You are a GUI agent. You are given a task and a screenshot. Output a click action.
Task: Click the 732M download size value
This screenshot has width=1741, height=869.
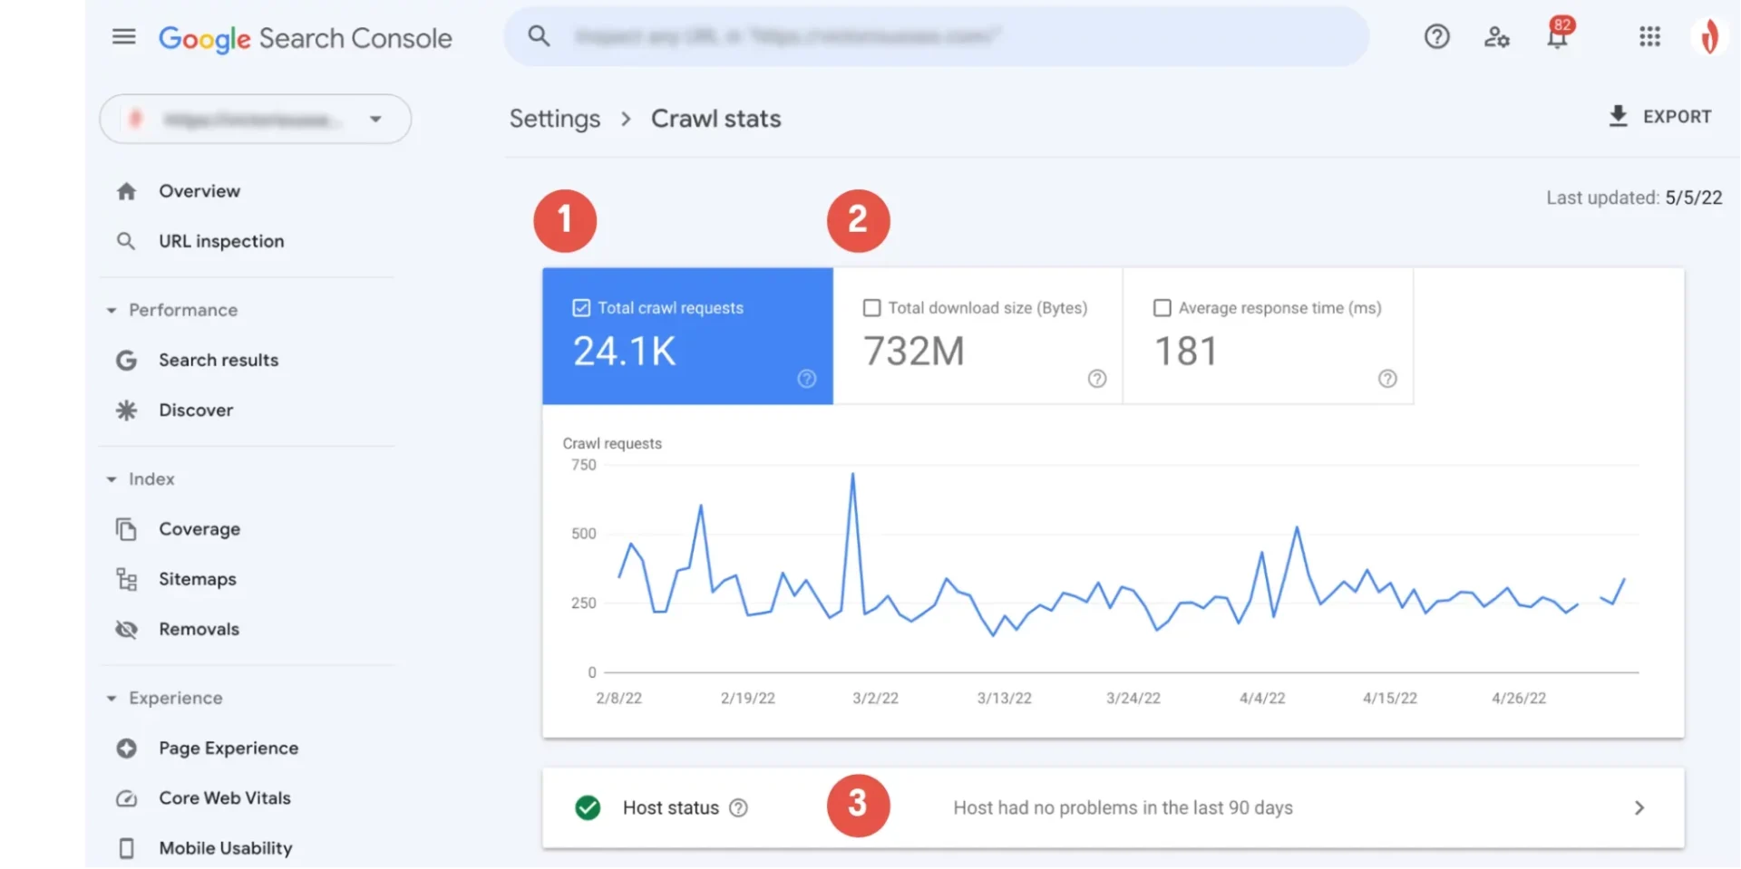pos(914,352)
